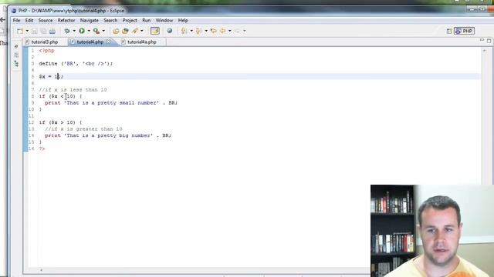Close the tutorial4.php editor tab

(x=109, y=42)
